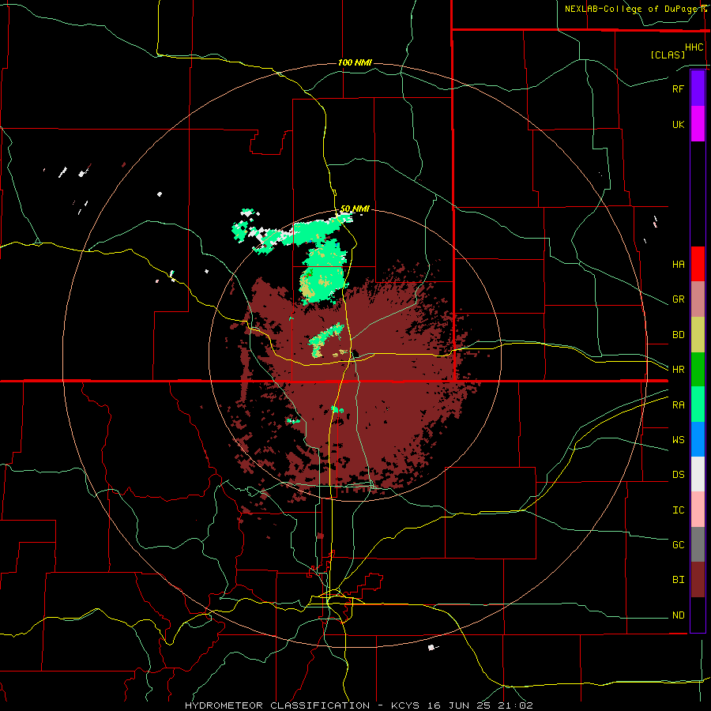The height and width of the screenshot is (711, 711).
Task: Click the 'HA' legend label
Action: tap(678, 265)
